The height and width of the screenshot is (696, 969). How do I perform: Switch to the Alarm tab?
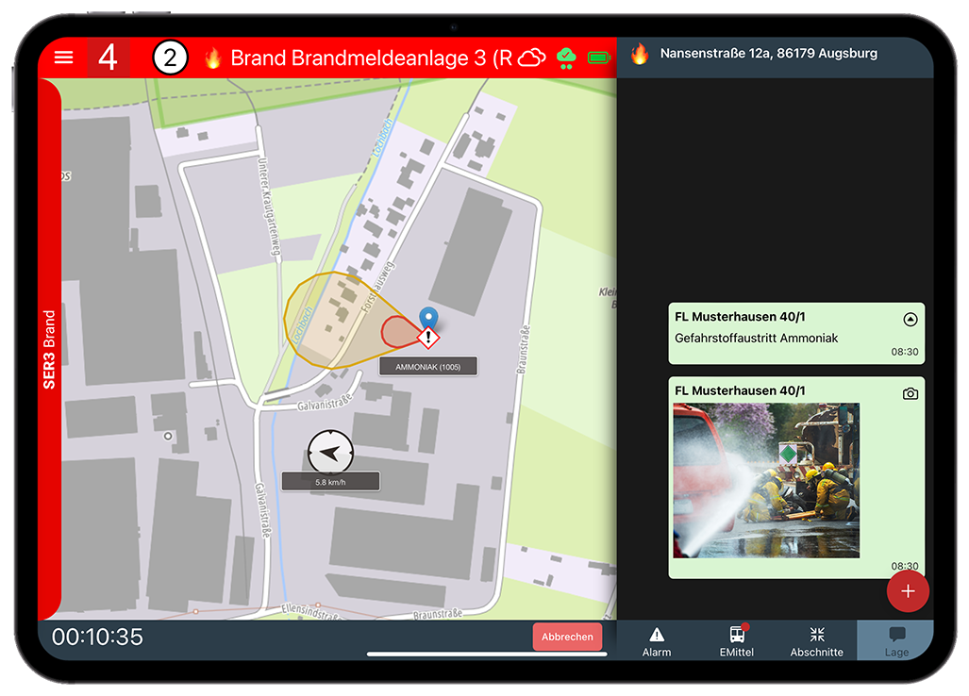pos(657,641)
